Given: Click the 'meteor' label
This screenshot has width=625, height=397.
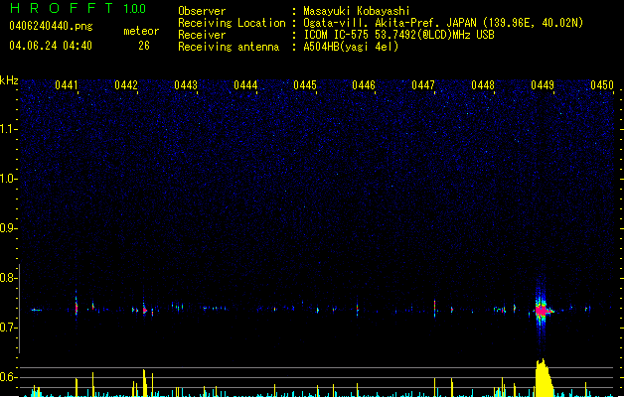Looking at the screenshot, I should (x=141, y=31).
